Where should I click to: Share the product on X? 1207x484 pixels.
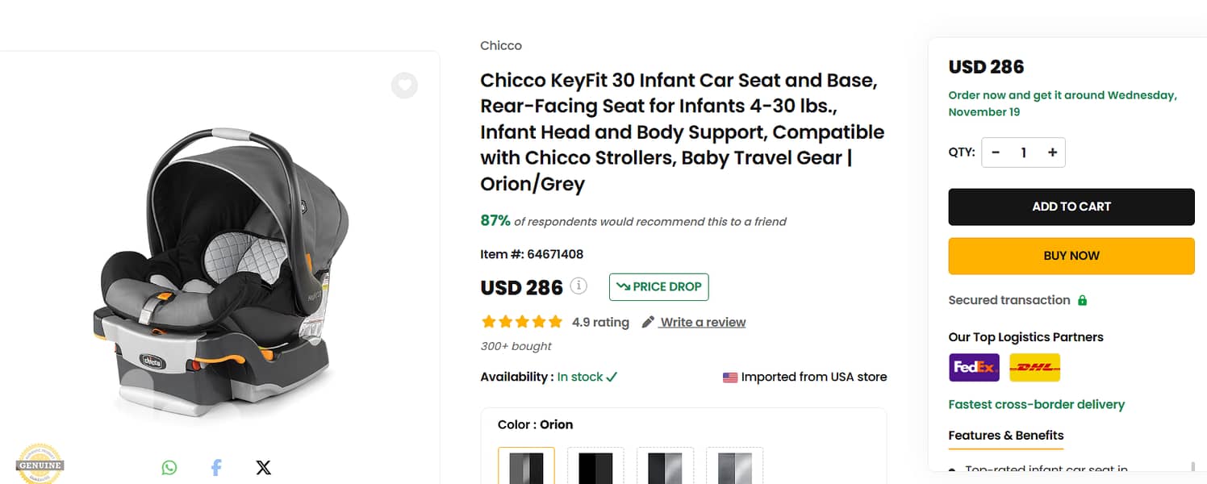pyautogui.click(x=263, y=467)
